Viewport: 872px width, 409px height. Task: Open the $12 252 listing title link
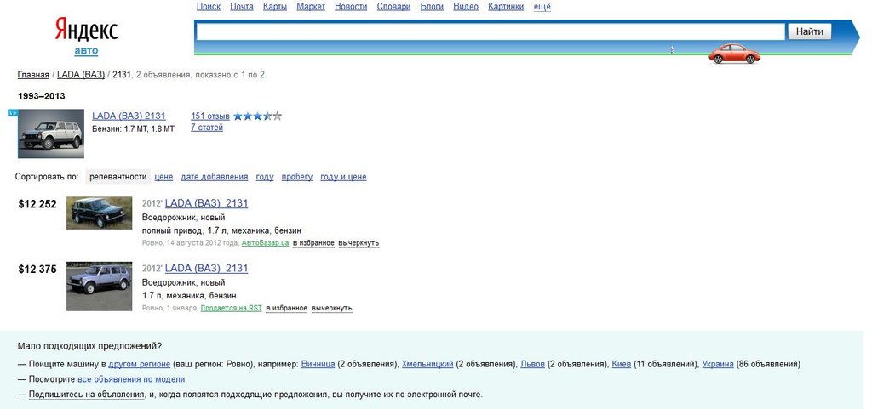(x=206, y=204)
